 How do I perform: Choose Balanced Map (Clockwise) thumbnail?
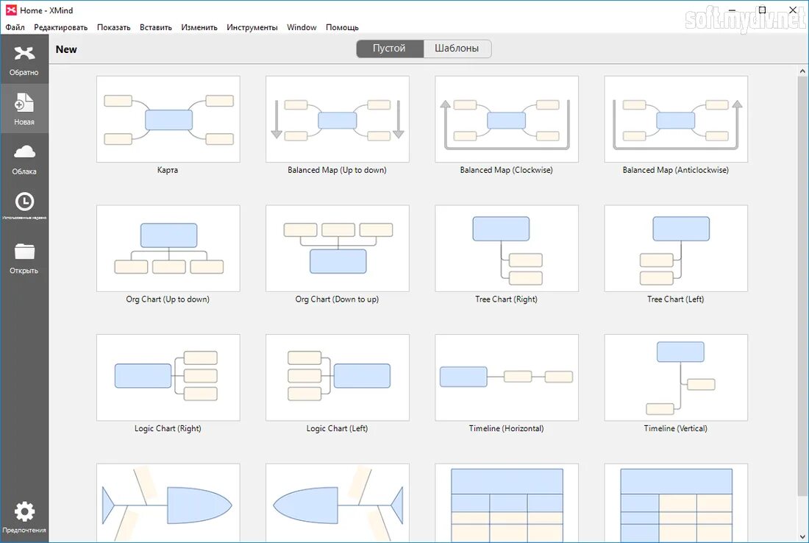click(x=507, y=119)
